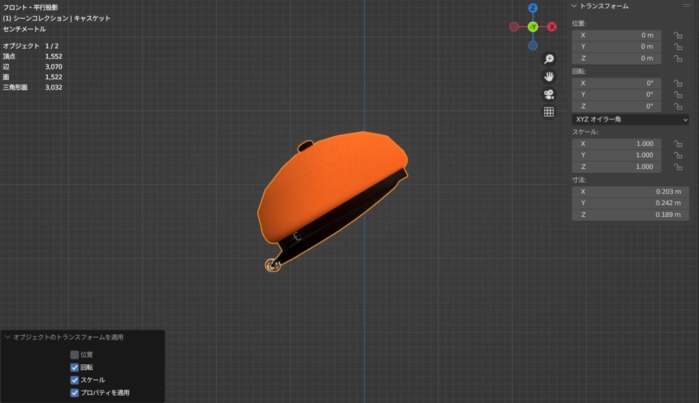
Task: Lock the location Z value
Action: click(678, 59)
